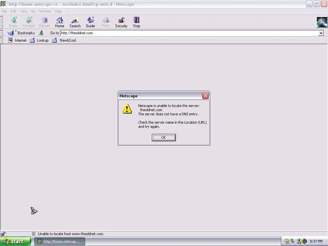Click the Back navigation icon
This screenshot has height=246, width=328.
13,22
